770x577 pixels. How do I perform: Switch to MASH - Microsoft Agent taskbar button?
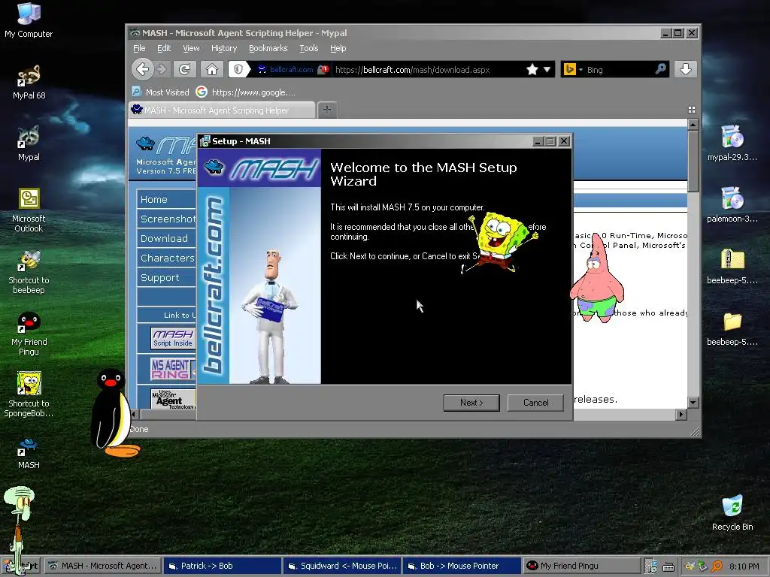104,566
